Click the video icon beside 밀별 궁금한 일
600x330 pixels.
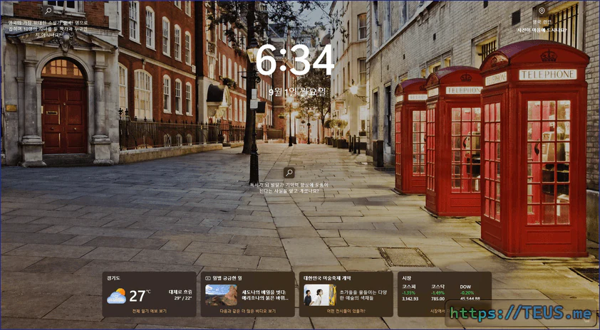click(207, 278)
